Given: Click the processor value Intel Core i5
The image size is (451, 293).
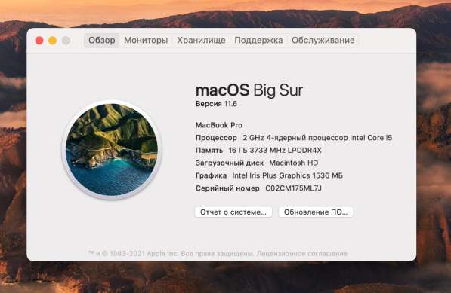Looking at the screenshot, I should [x=317, y=138].
